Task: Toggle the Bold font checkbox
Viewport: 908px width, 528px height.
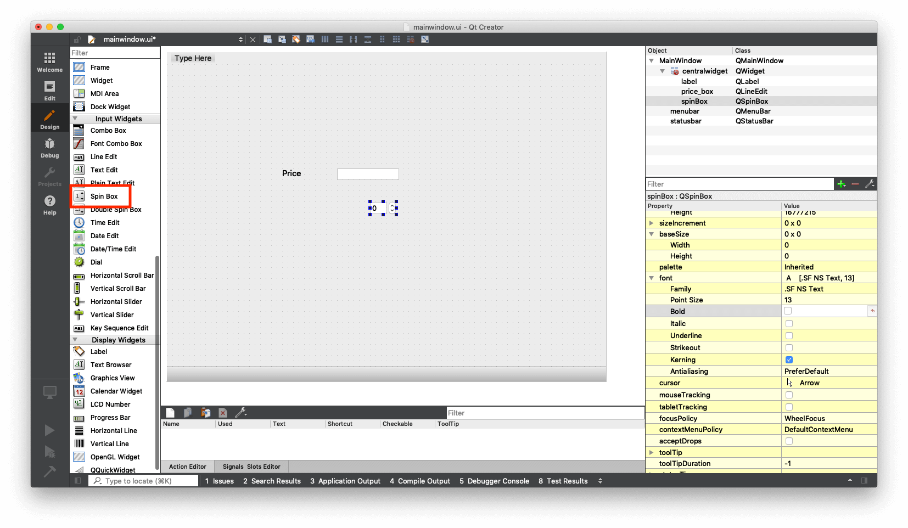Action: [x=788, y=311]
